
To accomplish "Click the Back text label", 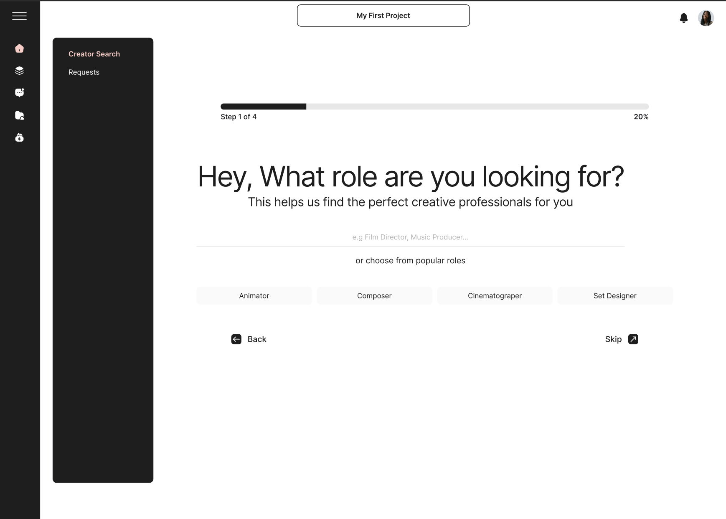I will (257, 339).
